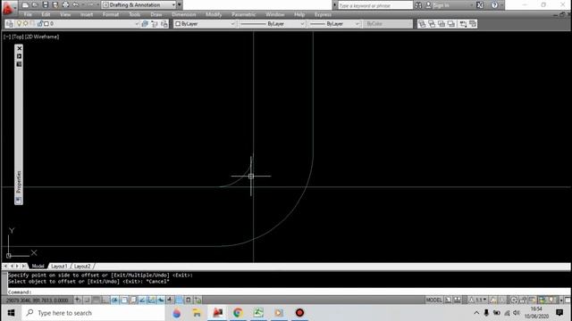Viewport: 572px width, 321px height.
Task: Toggle Polar Tracking in the status bar
Action: click(x=114, y=300)
